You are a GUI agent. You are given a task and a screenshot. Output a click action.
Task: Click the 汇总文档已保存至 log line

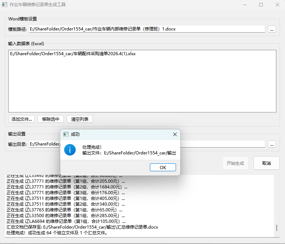coord(82,227)
